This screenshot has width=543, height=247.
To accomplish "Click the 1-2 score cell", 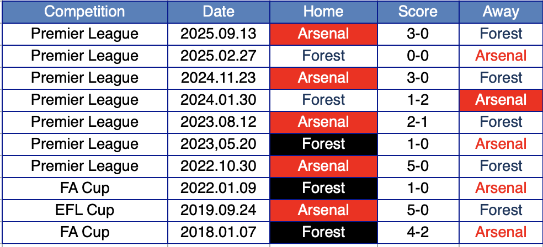I will tap(418, 100).
